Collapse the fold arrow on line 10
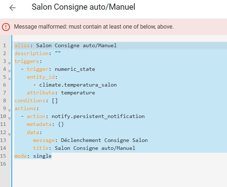This screenshot has width=227, height=187. point(9,118)
